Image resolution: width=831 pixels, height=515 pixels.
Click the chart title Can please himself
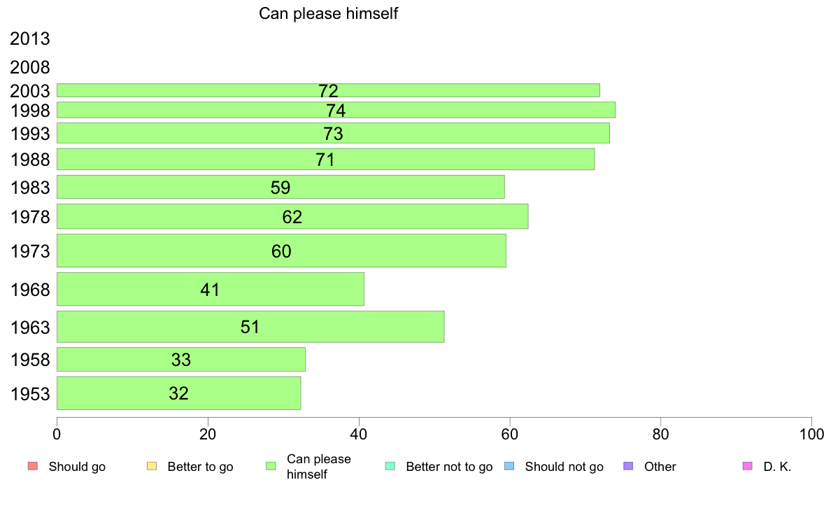328,13
